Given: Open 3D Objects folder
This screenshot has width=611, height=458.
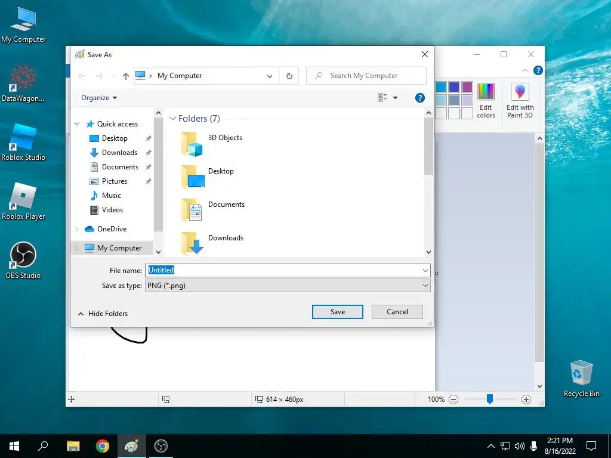Looking at the screenshot, I should (212, 144).
